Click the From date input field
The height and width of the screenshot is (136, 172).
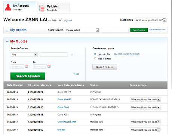(x=18, y=67)
